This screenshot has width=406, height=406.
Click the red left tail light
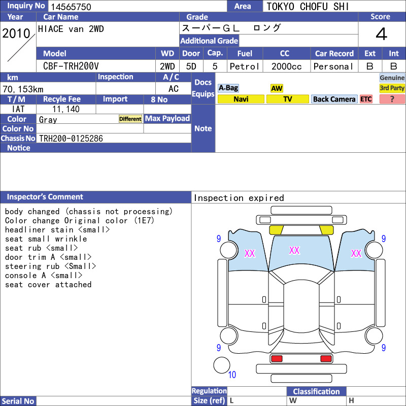tap(277, 359)
